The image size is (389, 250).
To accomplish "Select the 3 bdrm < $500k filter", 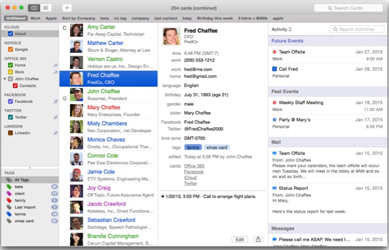I will tap(252, 18).
